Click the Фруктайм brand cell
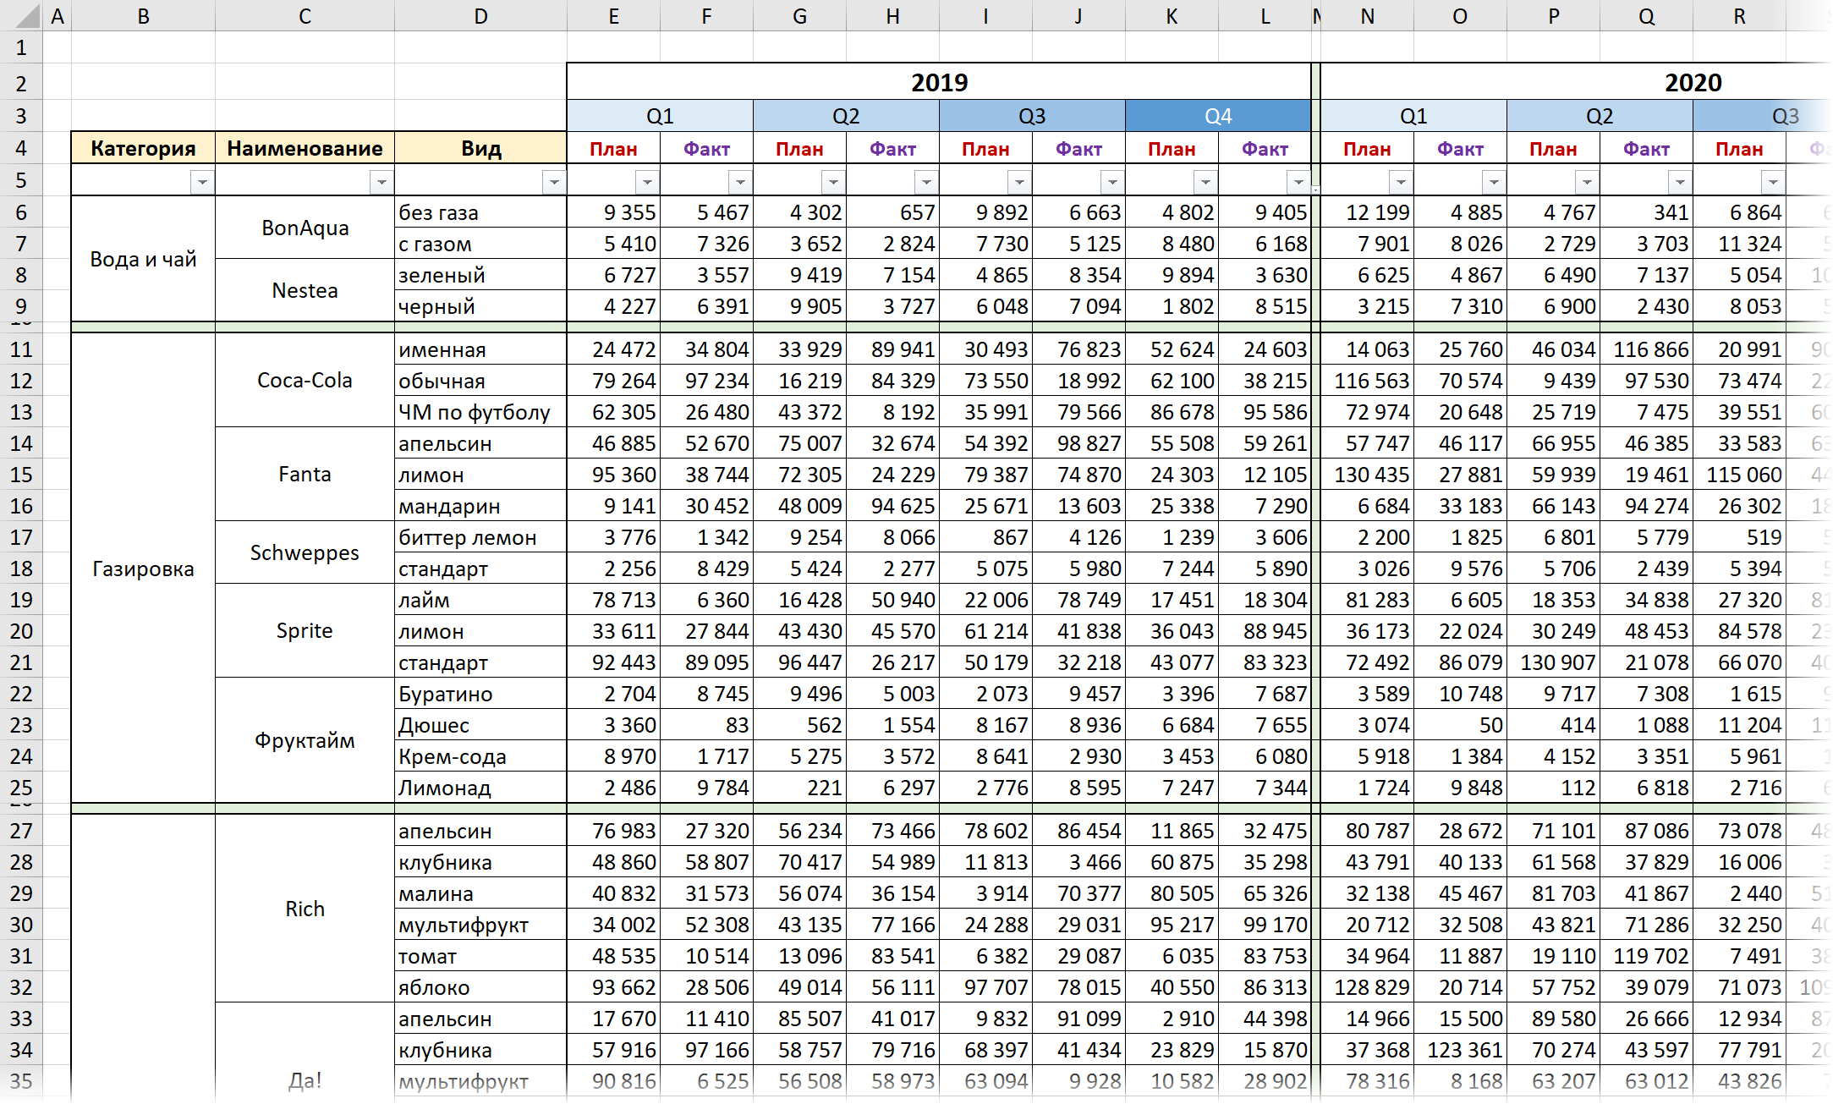Screen dimensions: 1833x1104 305,741
